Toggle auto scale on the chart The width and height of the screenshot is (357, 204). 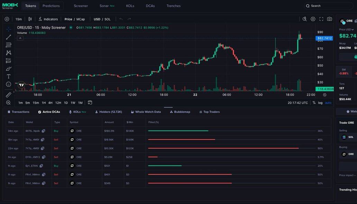(328, 103)
